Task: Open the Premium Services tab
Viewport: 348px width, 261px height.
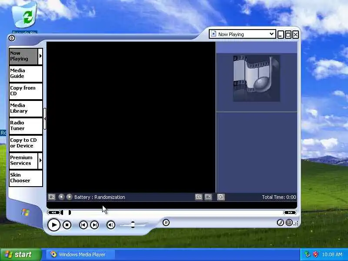Action: tap(23, 161)
